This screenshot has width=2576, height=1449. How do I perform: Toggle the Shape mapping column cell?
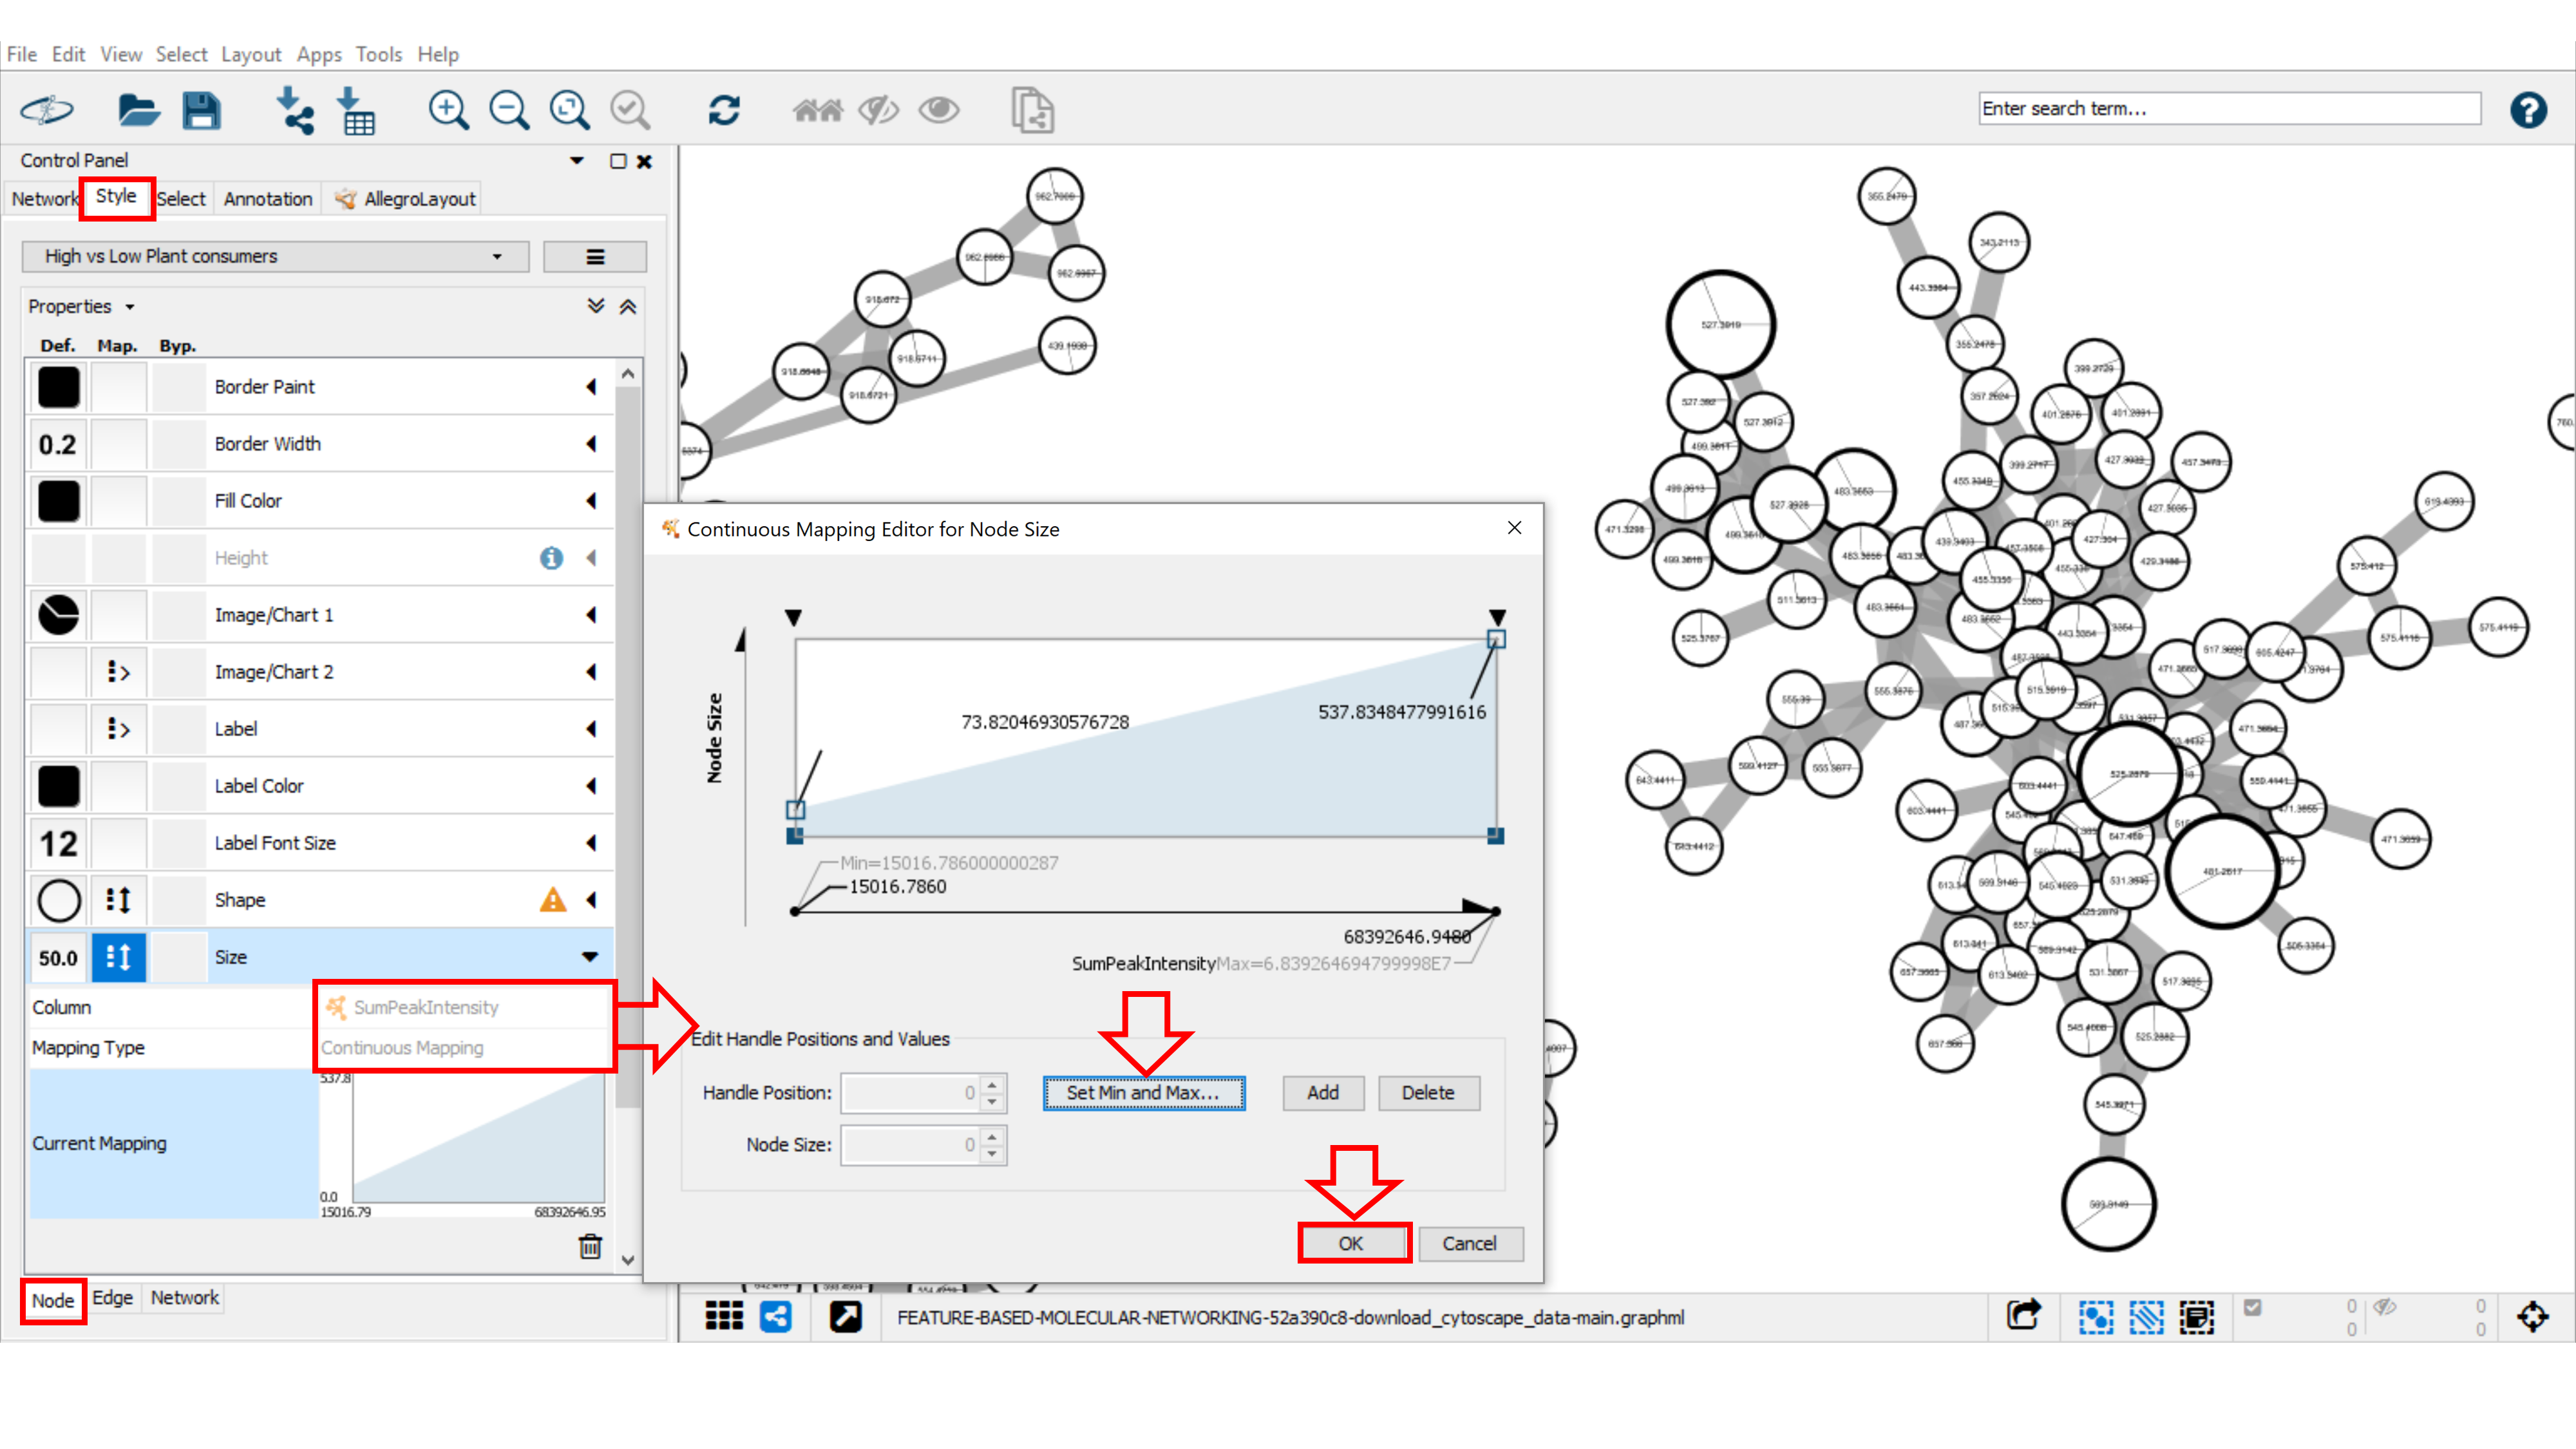pos(119,900)
